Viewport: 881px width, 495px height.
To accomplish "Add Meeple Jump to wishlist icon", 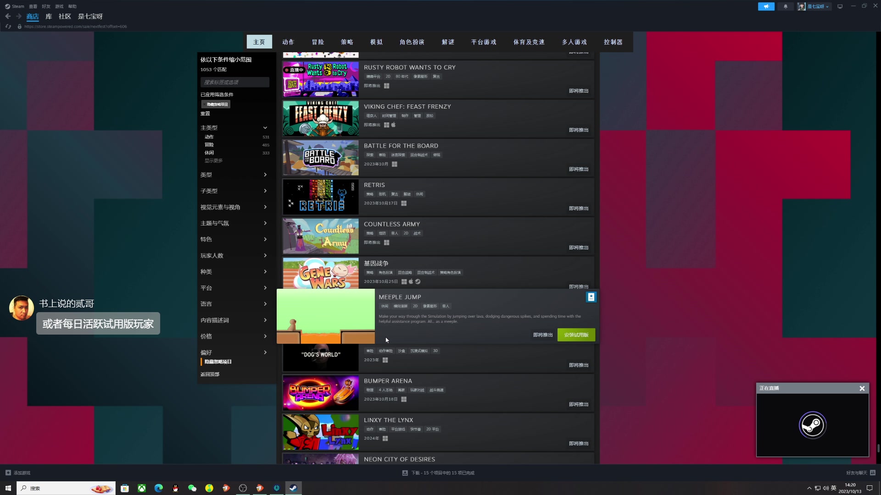I will tap(591, 297).
